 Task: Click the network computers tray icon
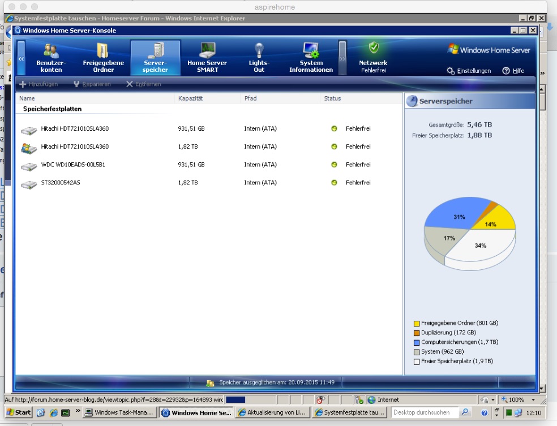[519, 413]
